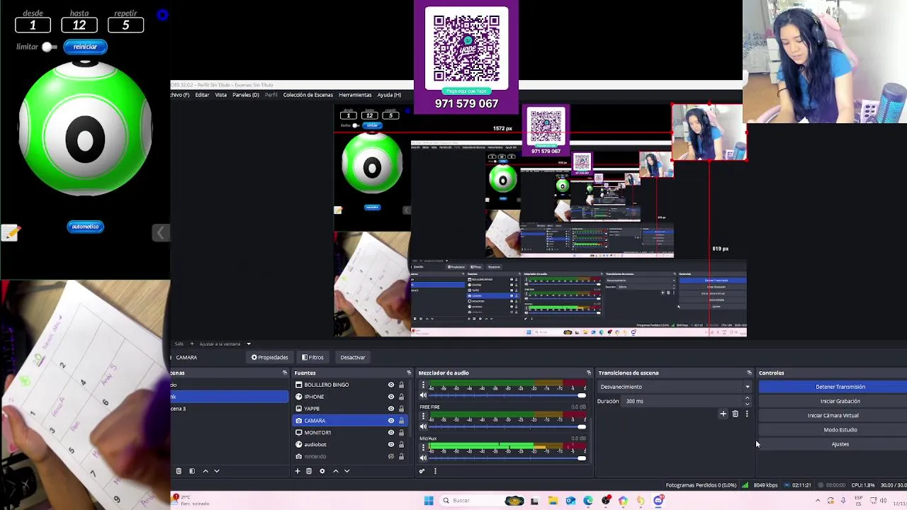The image size is (907, 510).
Task: Open the Vista menu
Action: tap(221, 95)
